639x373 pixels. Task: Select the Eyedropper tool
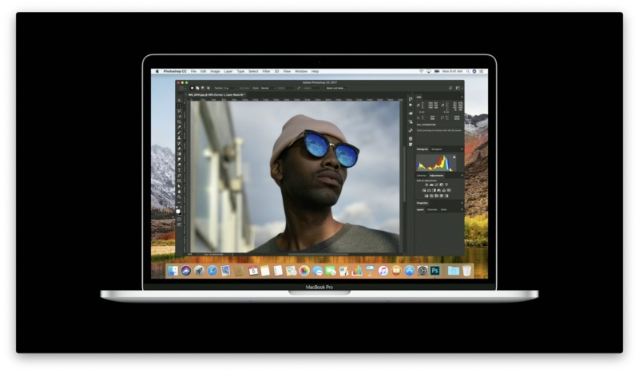[x=179, y=127]
